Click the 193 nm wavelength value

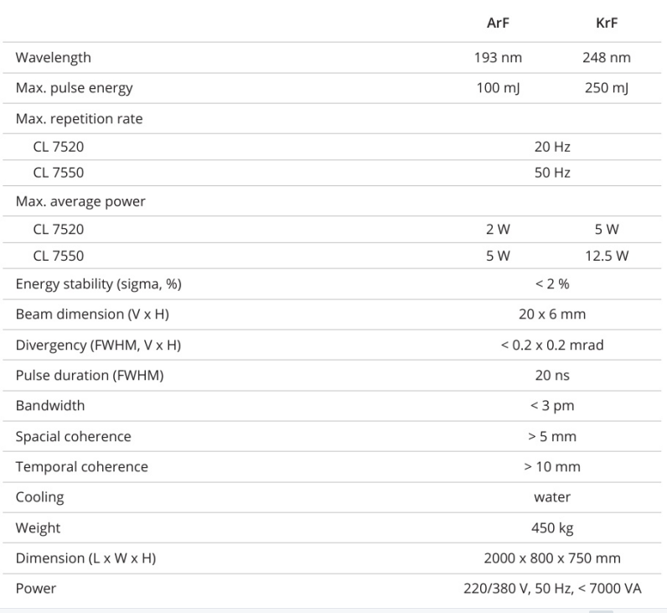(498, 58)
